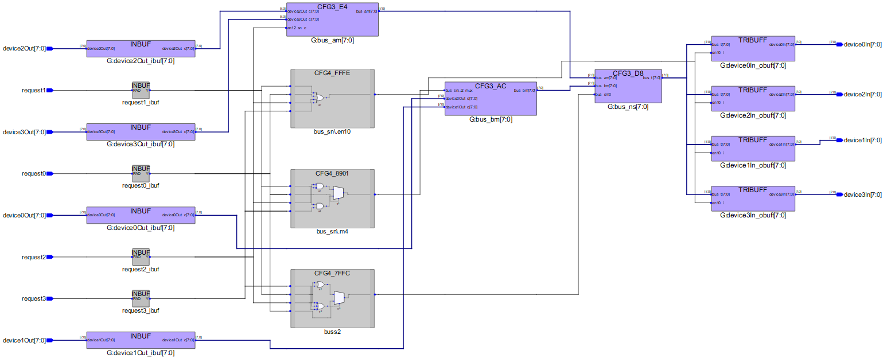Click the request0_ibuf label text
The width and height of the screenshot is (887, 362).
[141, 186]
